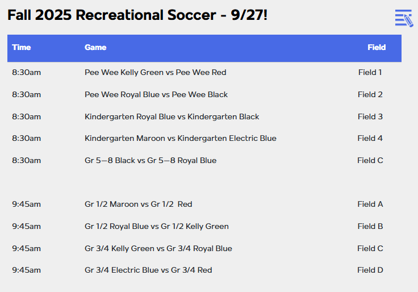Click the Fall 2025 Recreational Soccer heading
The height and width of the screenshot is (292, 418).
point(137,15)
